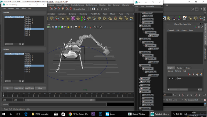207x117 pixels.
Task: Open the Windows Start menu
Action: [x=4, y=114]
